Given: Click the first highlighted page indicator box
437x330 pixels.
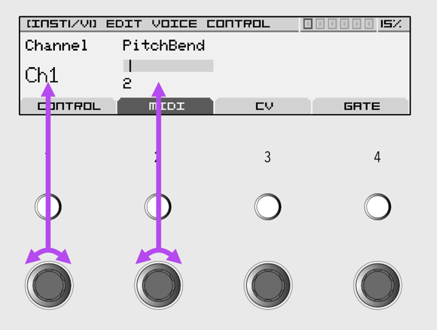Looking at the screenshot, I should tap(308, 24).
